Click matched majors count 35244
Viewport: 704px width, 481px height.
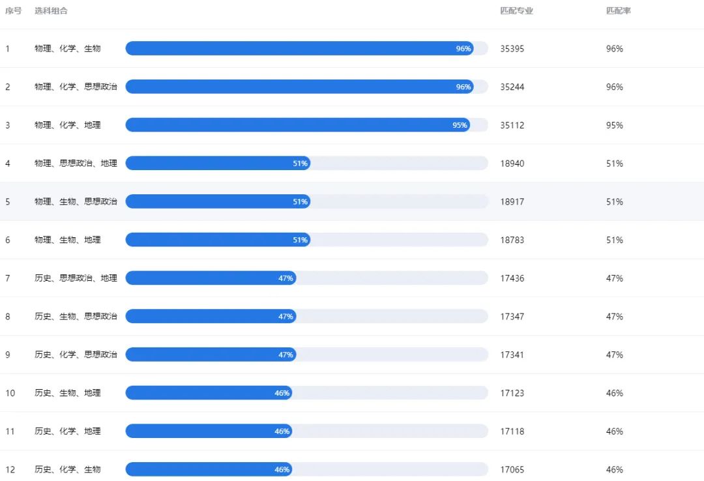coord(512,87)
